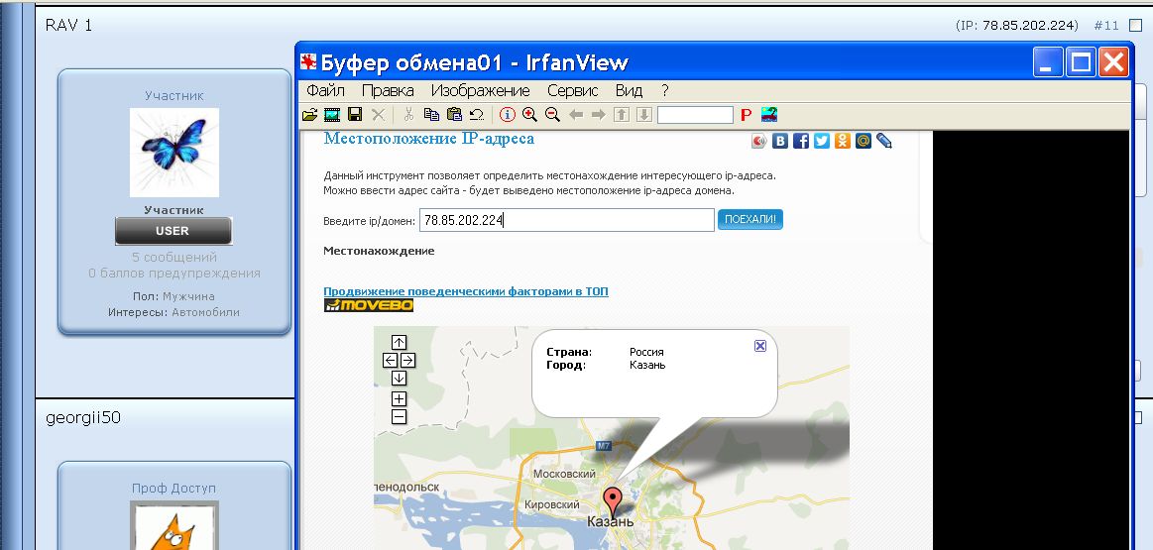Screen dimensions: 1153x550
Task: Show image information icon
Action: (508, 115)
